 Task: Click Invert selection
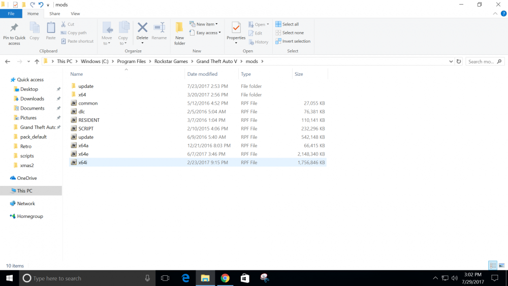(x=293, y=41)
